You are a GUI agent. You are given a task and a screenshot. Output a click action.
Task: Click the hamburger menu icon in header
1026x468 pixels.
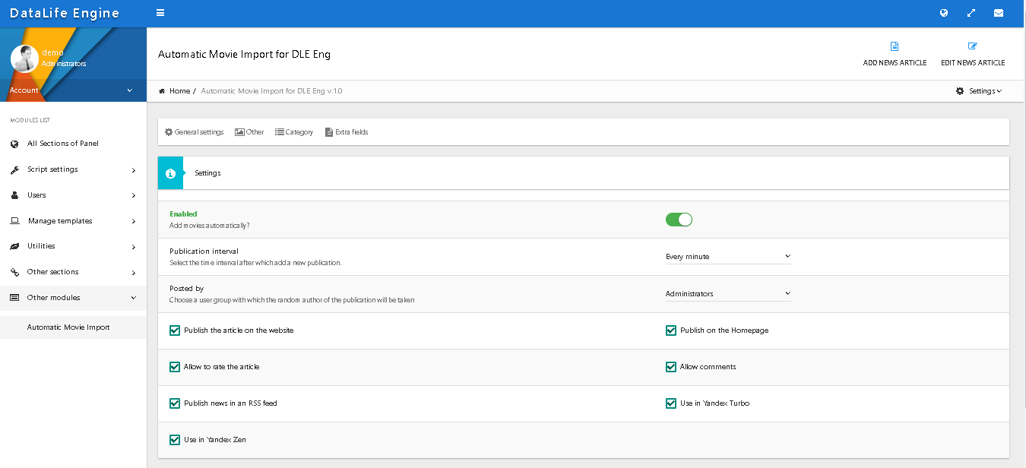click(160, 13)
